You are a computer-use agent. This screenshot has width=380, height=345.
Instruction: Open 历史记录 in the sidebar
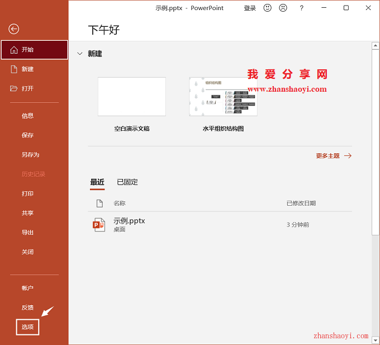[35, 174]
